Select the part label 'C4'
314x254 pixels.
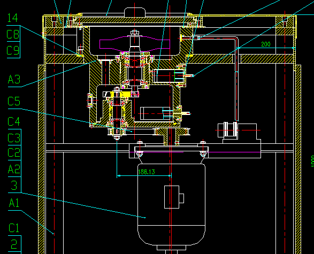(x=14, y=121)
